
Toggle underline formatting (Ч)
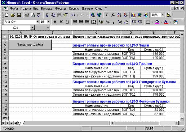(67, 22)
